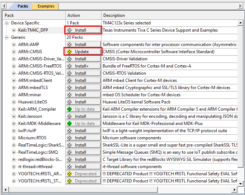The image size is (245, 195).
Task: Install the lwIP::lwIP pack
Action: [84, 131]
